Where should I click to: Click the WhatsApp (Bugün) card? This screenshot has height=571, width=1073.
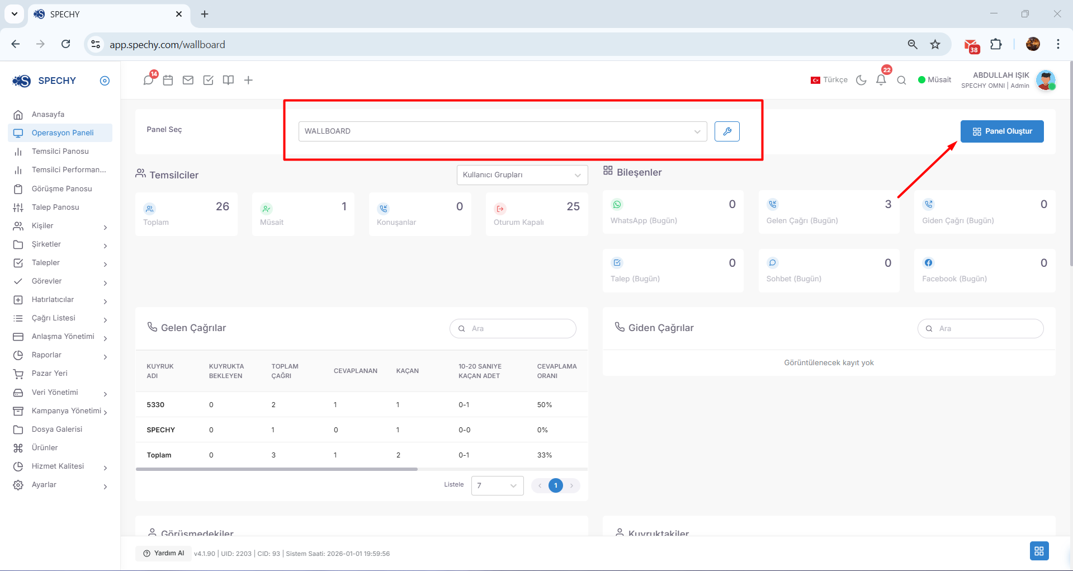pyautogui.click(x=673, y=211)
